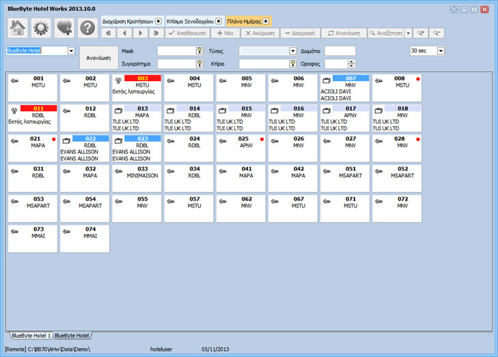Click the add-search-filter magnifier icon

point(420,33)
